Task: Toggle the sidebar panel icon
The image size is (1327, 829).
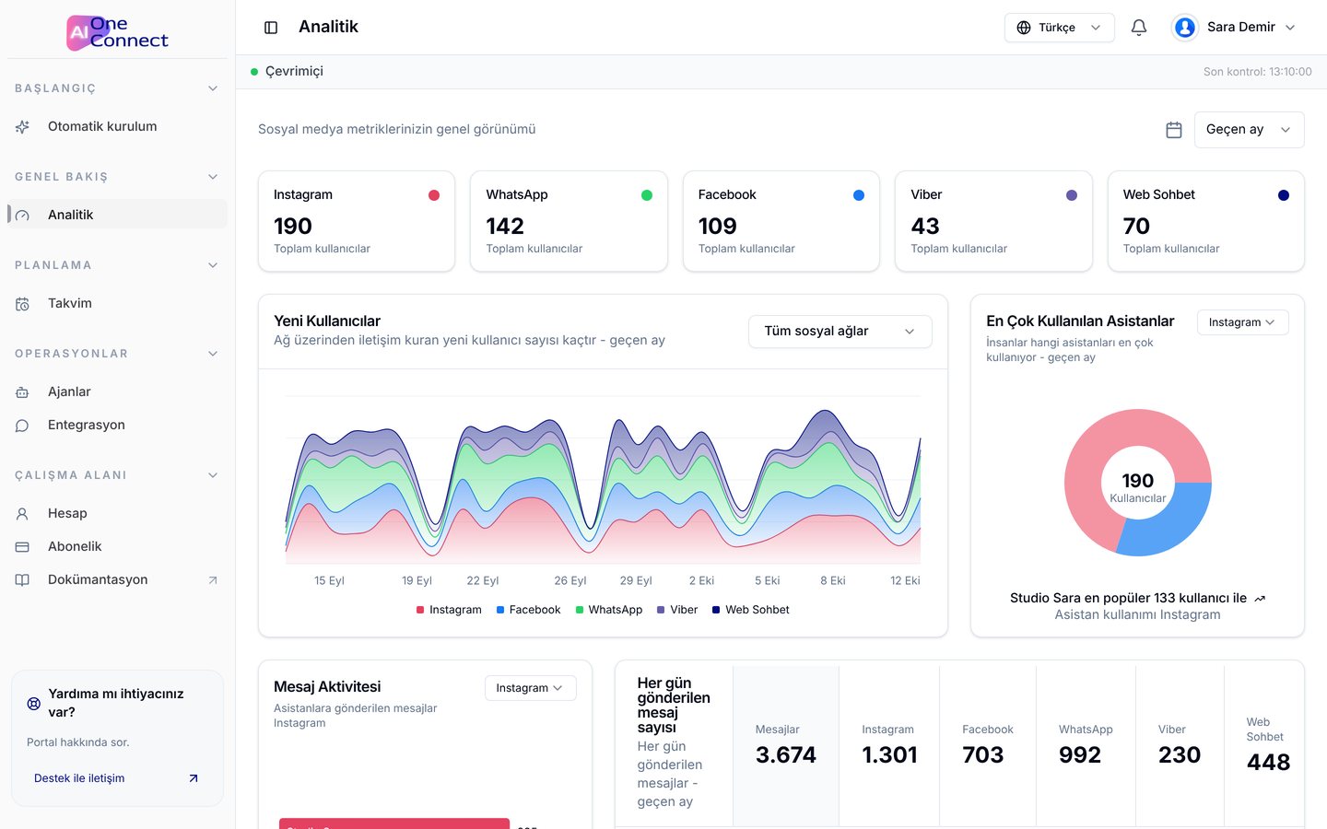Action: coord(271,28)
